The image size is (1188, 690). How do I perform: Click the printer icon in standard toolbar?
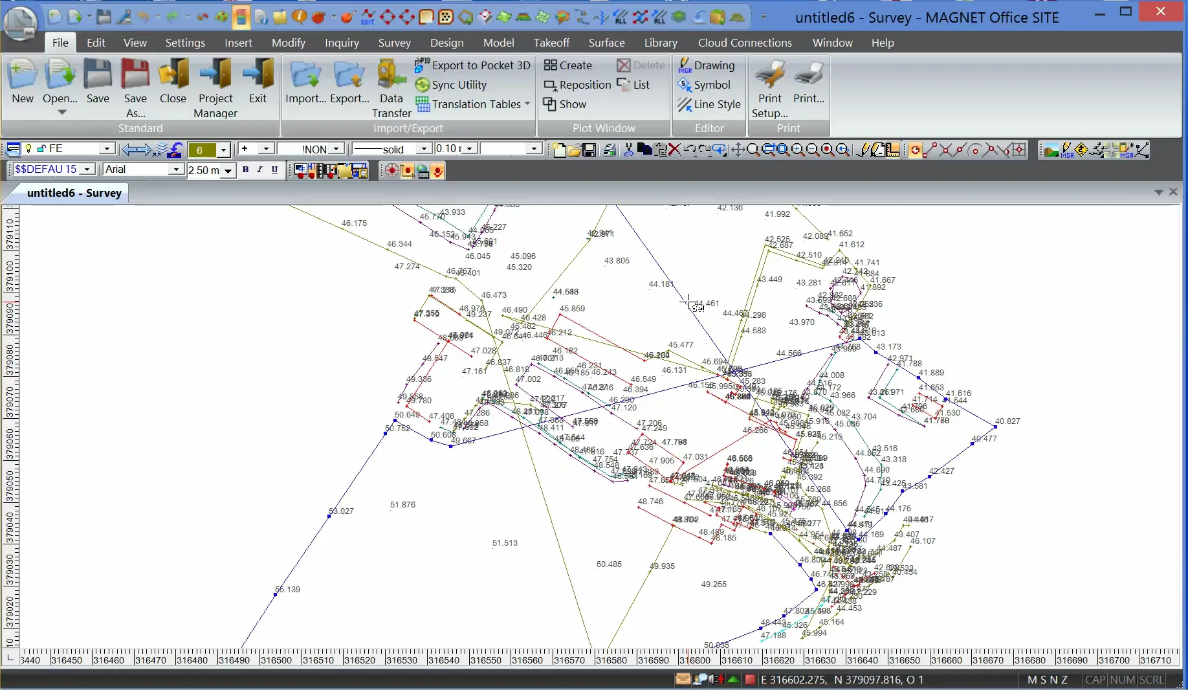pyautogui.click(x=609, y=150)
